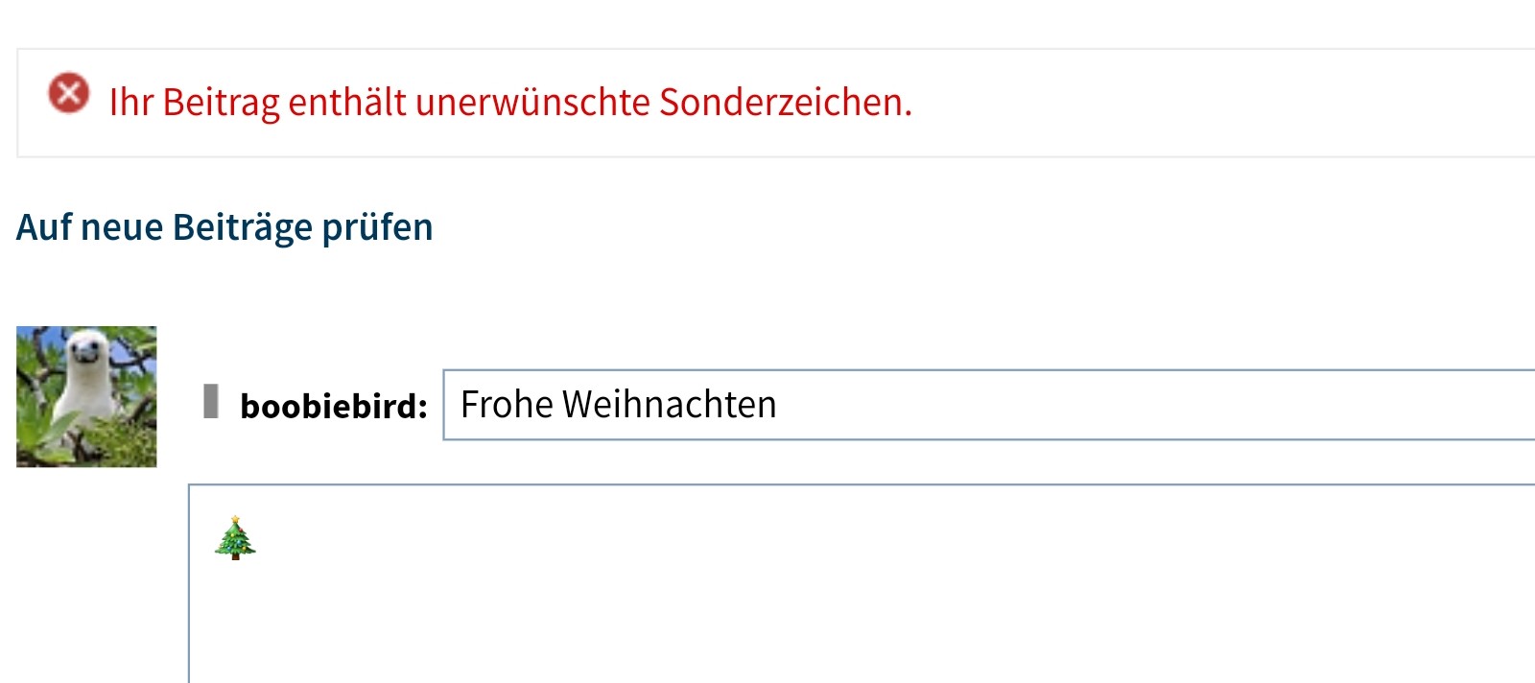The height and width of the screenshot is (683, 1535).
Task: Select the boobiebird username label
Action: [333, 406]
